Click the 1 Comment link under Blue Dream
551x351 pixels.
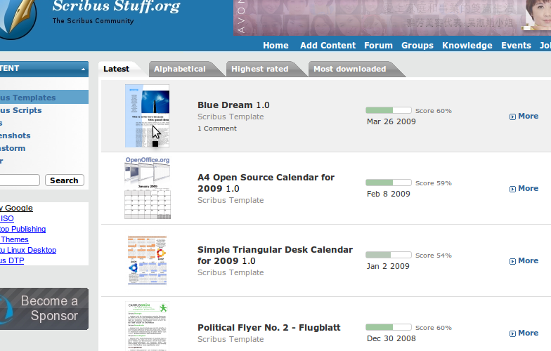216,128
